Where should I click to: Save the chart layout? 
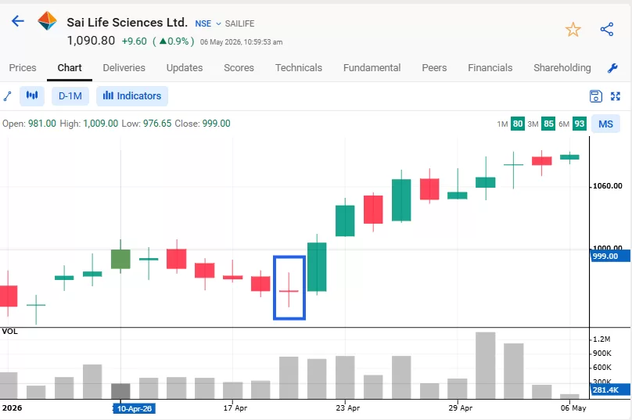tap(596, 96)
